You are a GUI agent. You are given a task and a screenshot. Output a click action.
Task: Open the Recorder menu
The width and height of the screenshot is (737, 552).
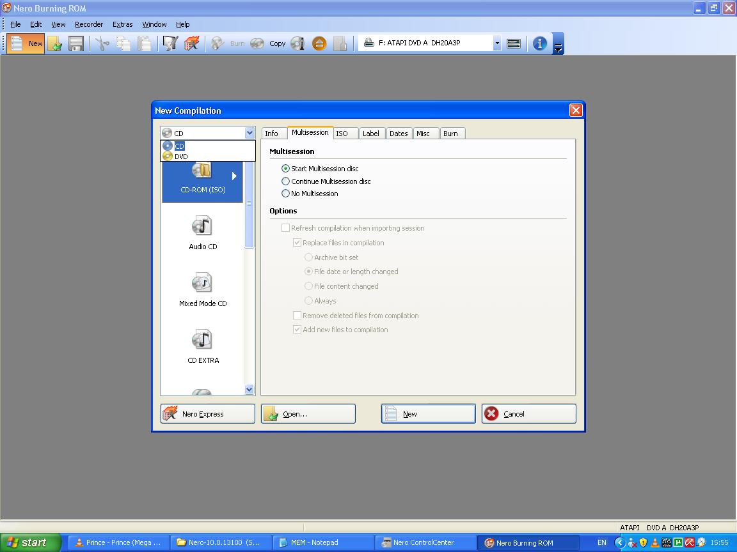(89, 24)
